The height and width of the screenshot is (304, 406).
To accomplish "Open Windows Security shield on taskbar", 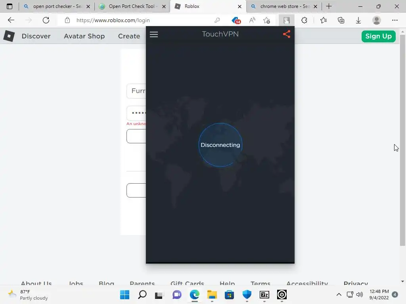I will pos(247,294).
